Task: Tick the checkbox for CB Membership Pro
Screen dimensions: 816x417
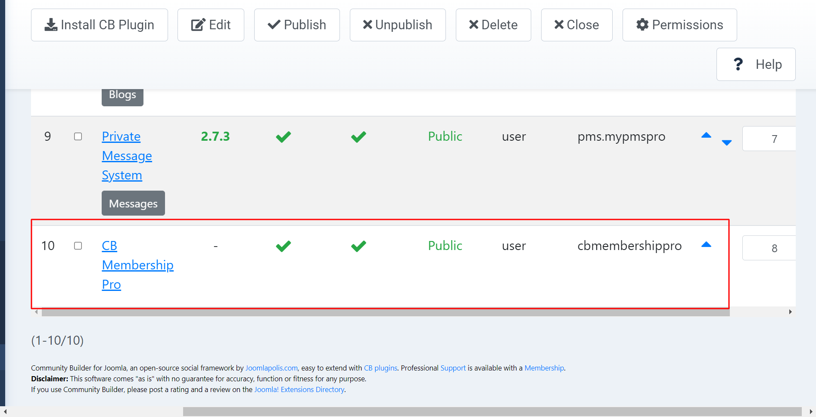Action: point(78,246)
